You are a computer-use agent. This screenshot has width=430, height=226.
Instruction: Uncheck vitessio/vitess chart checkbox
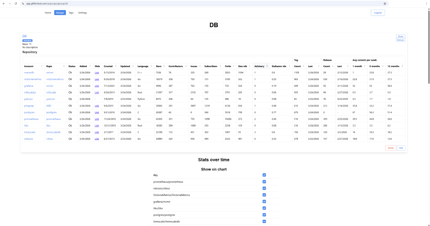[x=264, y=188]
